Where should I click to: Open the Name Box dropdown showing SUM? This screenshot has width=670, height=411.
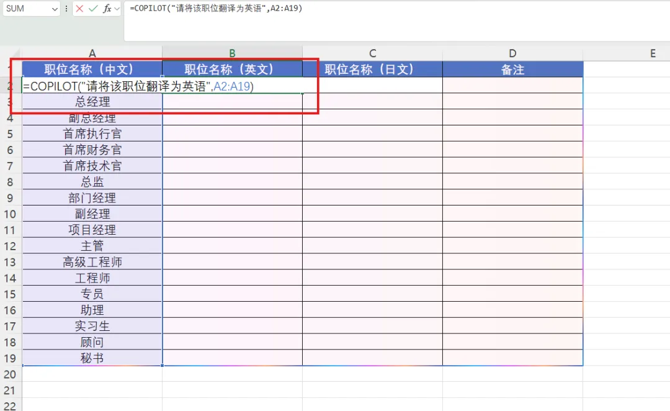click(x=54, y=9)
